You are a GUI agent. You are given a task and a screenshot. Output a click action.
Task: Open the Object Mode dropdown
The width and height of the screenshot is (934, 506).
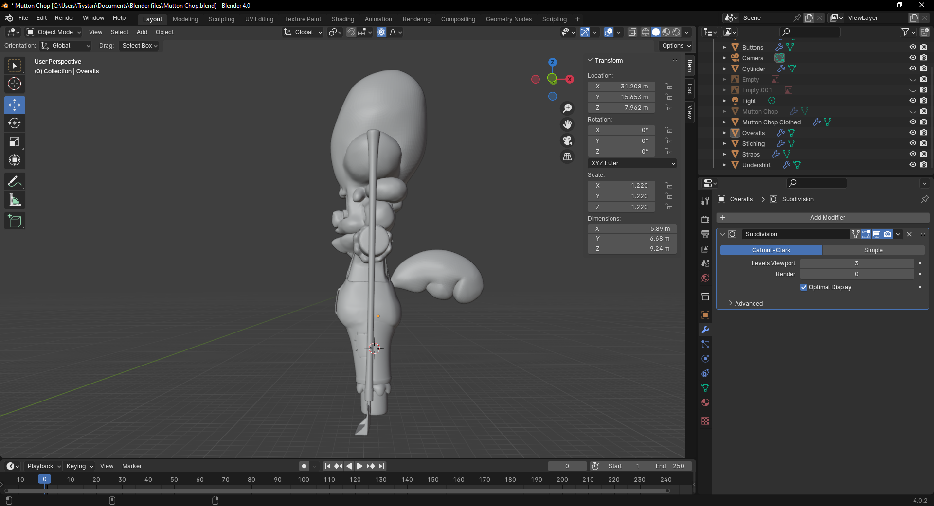coord(54,32)
